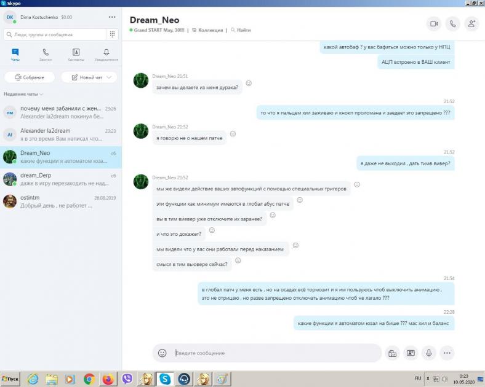Start an audio call with Dream_Neo

(x=452, y=24)
